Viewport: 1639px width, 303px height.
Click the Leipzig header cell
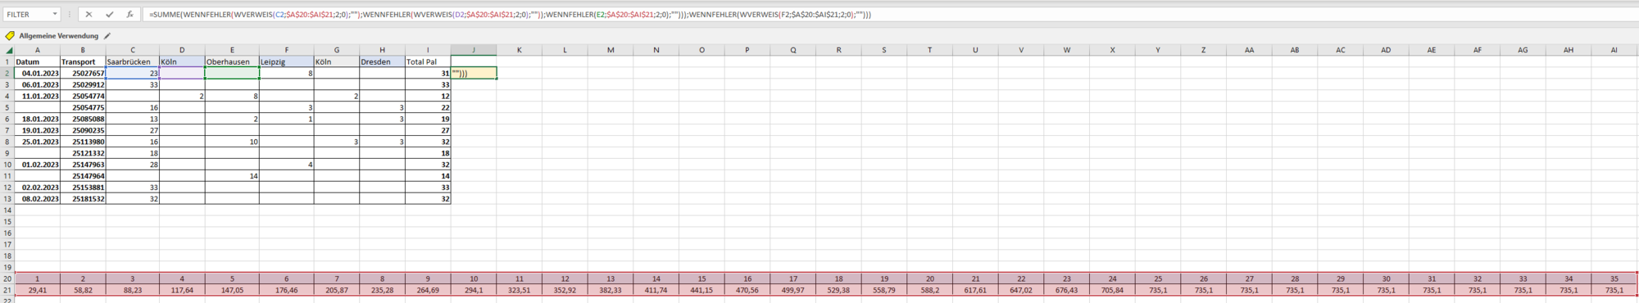tap(286, 61)
